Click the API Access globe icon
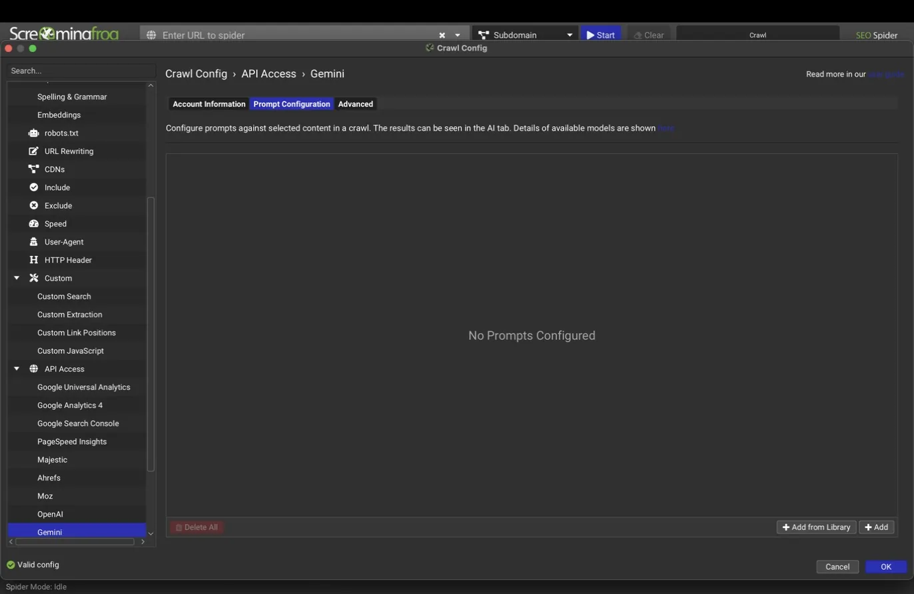 [33, 369]
